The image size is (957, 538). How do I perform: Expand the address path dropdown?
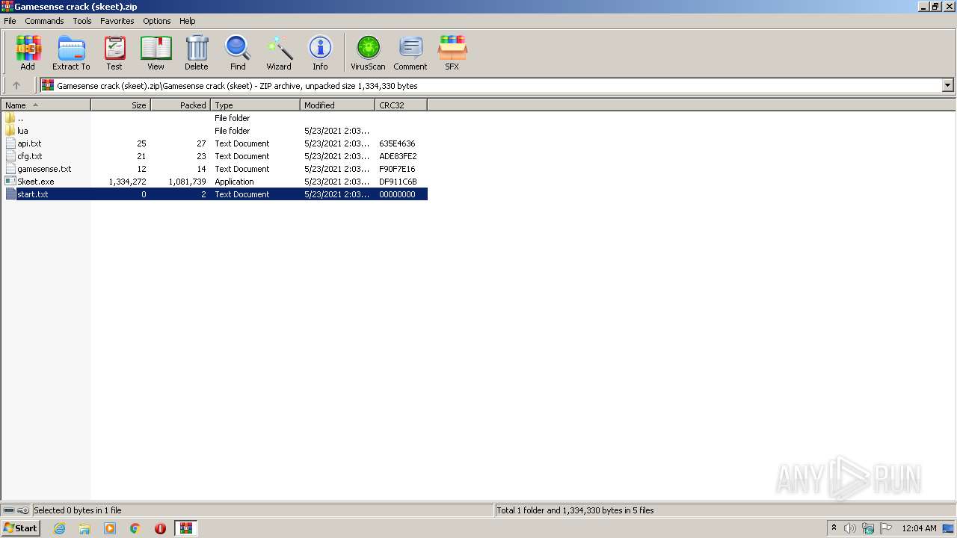[948, 85]
